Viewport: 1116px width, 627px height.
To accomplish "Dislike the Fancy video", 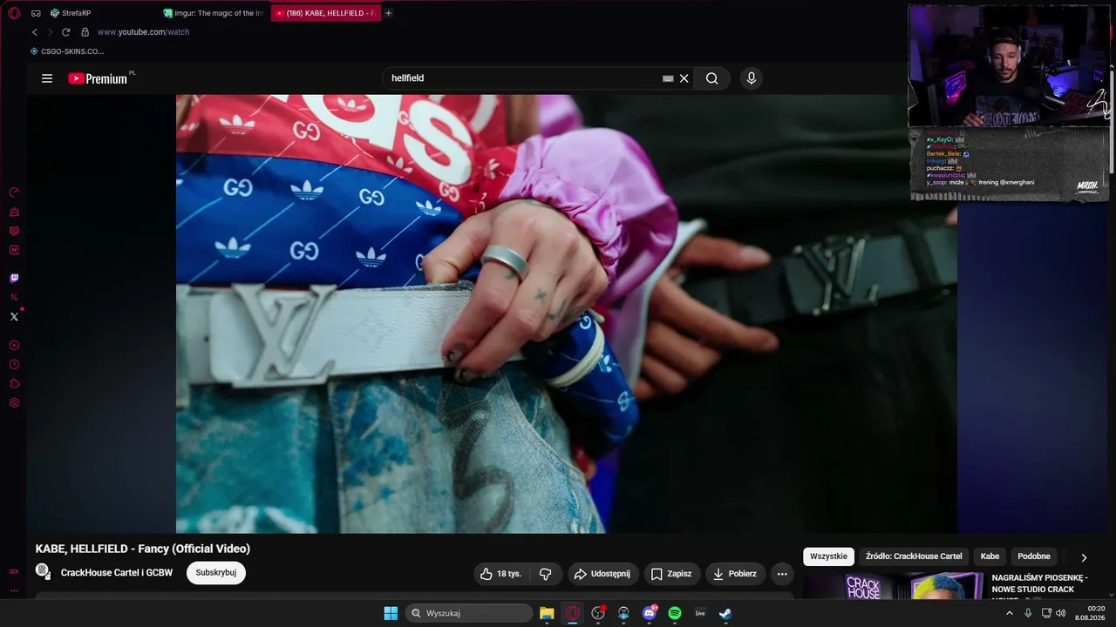I will point(546,574).
